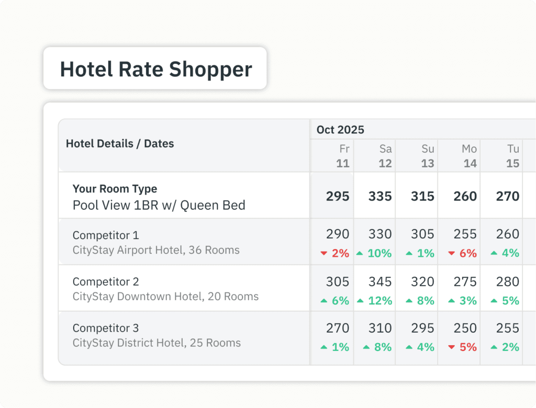536x408 pixels.
Task: Open the Hotel Rate Shopper title
Action: click(155, 69)
